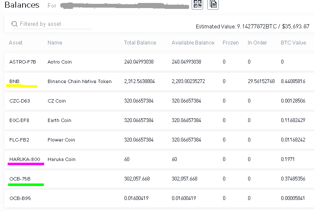Click the ASTRO-F7B asset symbol
Screen dimensions: 314x211
point(23,62)
